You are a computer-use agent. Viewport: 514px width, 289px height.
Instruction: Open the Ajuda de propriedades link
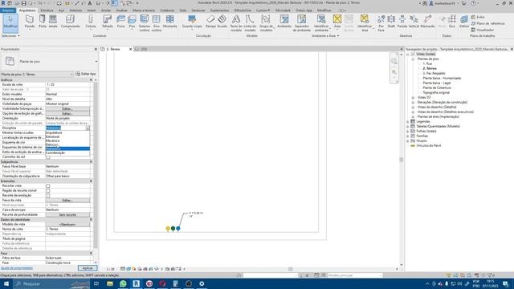(x=17, y=268)
